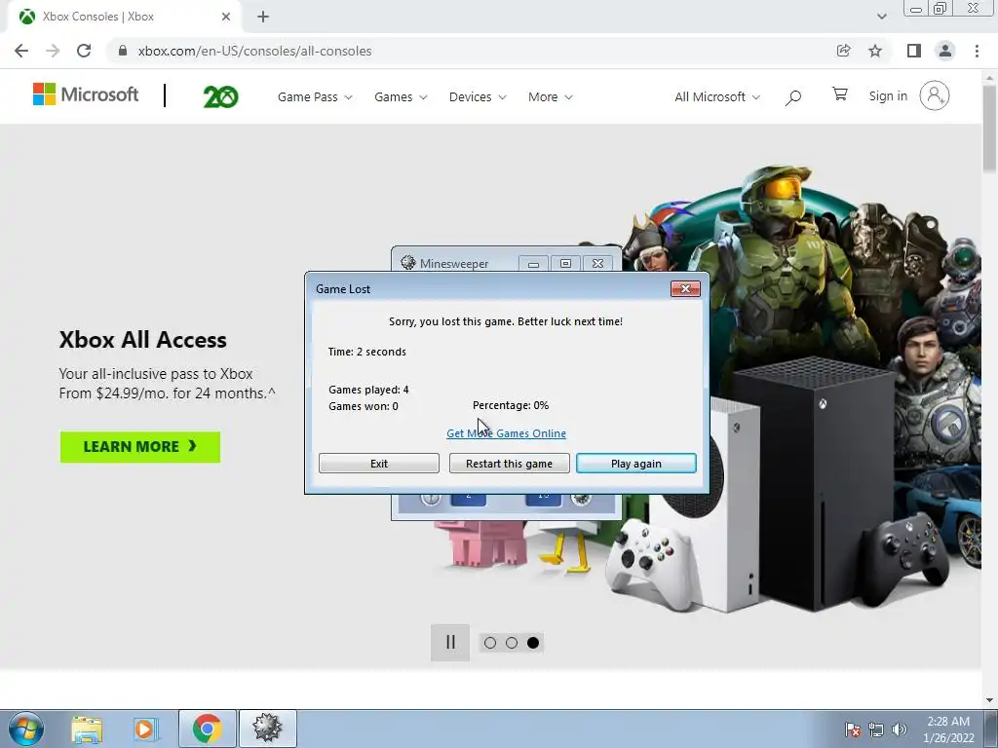
Task: Click the "Games won: 0" text
Action: coord(364,406)
